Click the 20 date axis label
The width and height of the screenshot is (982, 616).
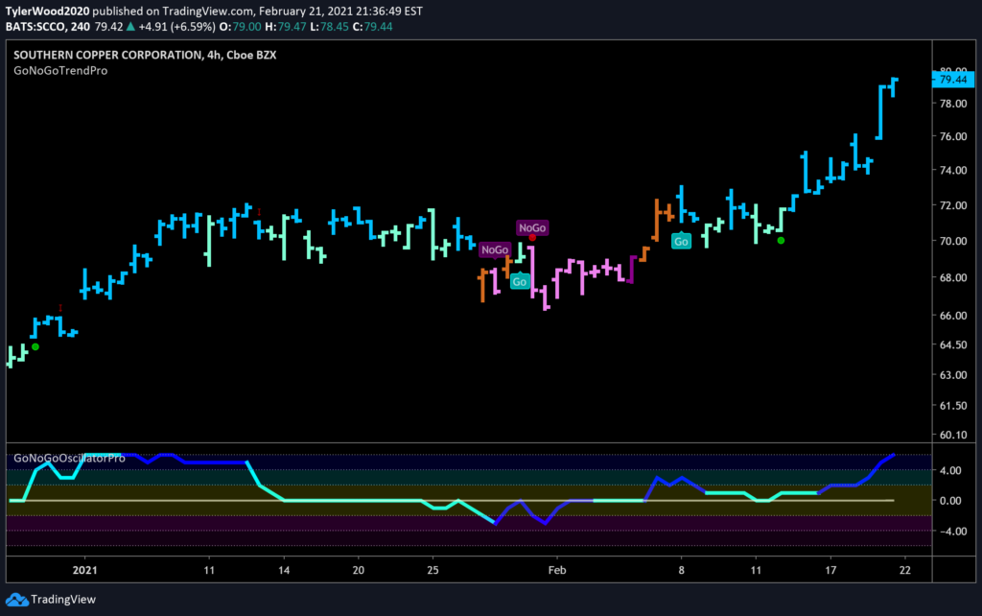(x=359, y=570)
